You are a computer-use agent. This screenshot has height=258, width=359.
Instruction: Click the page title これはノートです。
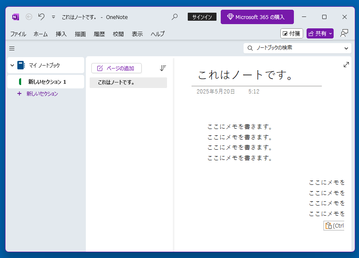click(245, 74)
